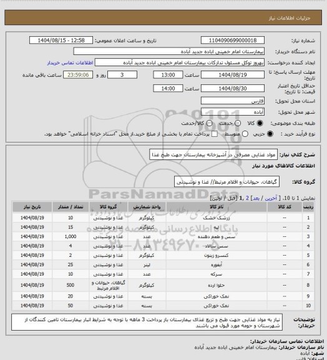Click the buyer organization name field
Viewport: 327px width, 360px height.
[x=168, y=51]
